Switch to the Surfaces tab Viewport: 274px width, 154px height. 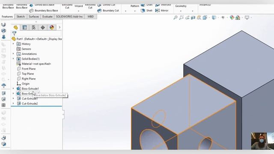point(34,17)
